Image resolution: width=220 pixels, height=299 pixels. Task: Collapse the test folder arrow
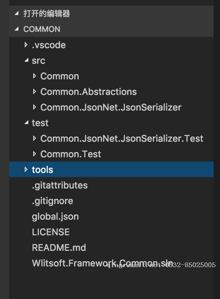tap(26, 123)
